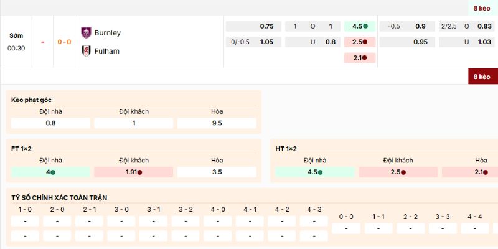498x249 pixels.
Task: Select HT 1×2 home odds 4.5
Action: (315, 172)
